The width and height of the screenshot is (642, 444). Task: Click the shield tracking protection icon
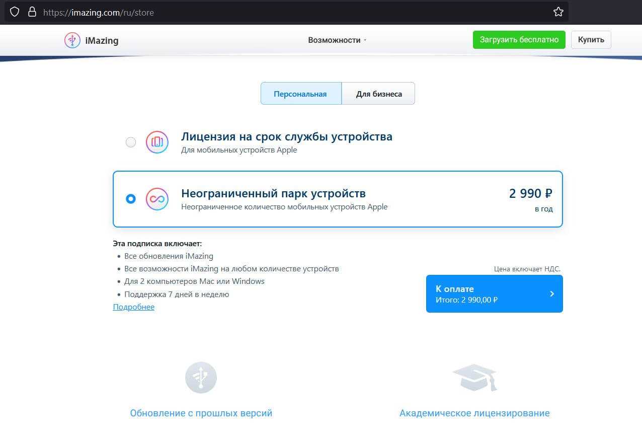tap(15, 12)
